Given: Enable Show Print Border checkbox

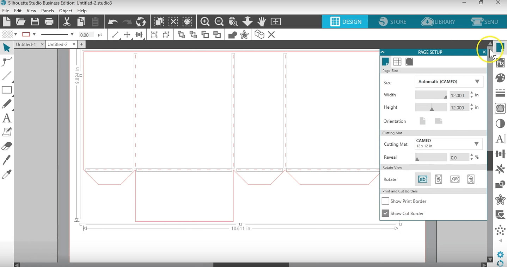Looking at the screenshot, I should click(x=385, y=201).
